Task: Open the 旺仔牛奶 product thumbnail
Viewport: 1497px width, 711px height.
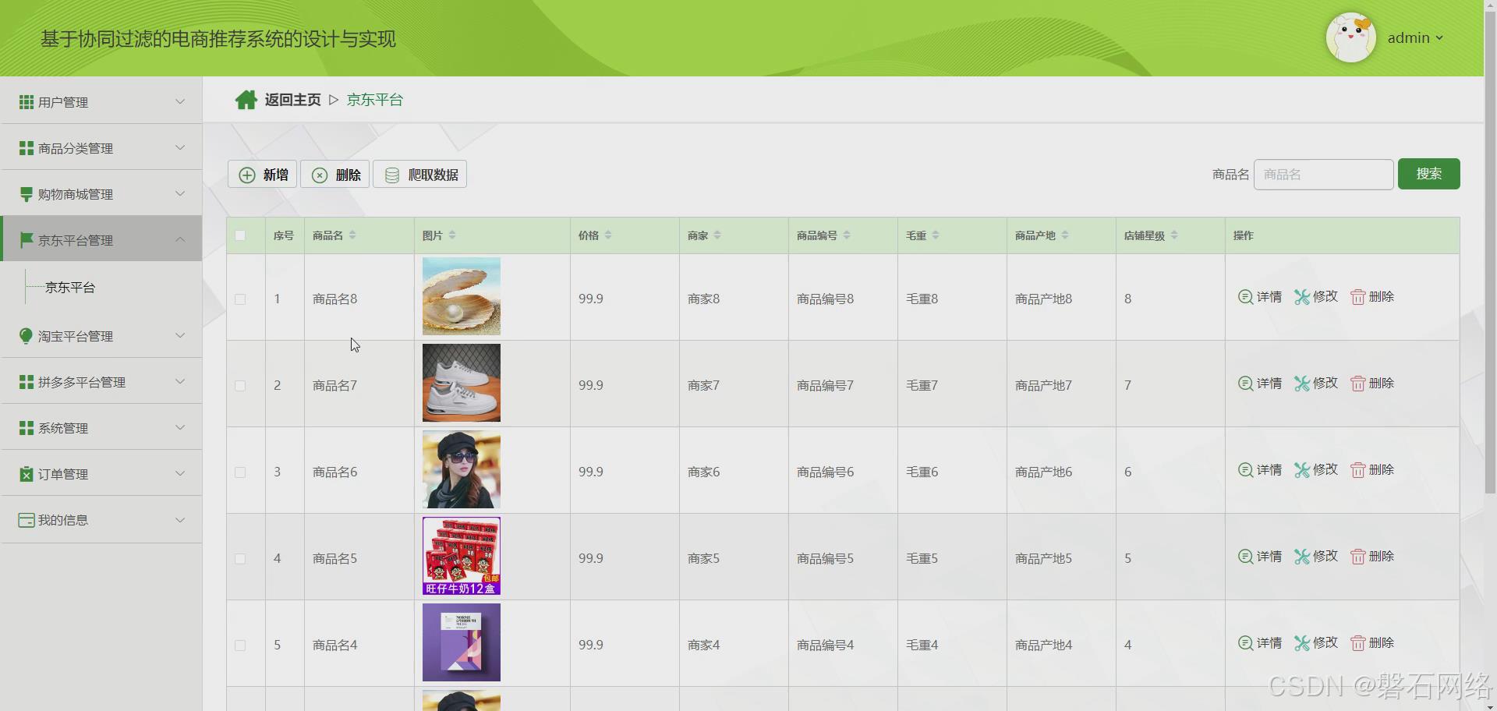Action: tap(462, 556)
